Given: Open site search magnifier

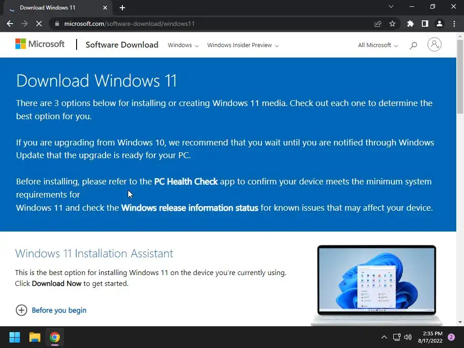Looking at the screenshot, I should 413,45.
